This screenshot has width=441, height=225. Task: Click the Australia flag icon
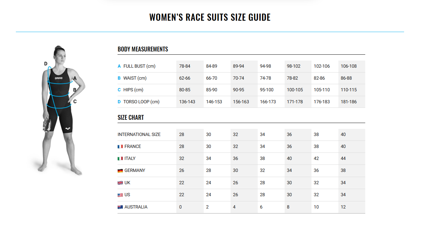[x=120, y=207]
